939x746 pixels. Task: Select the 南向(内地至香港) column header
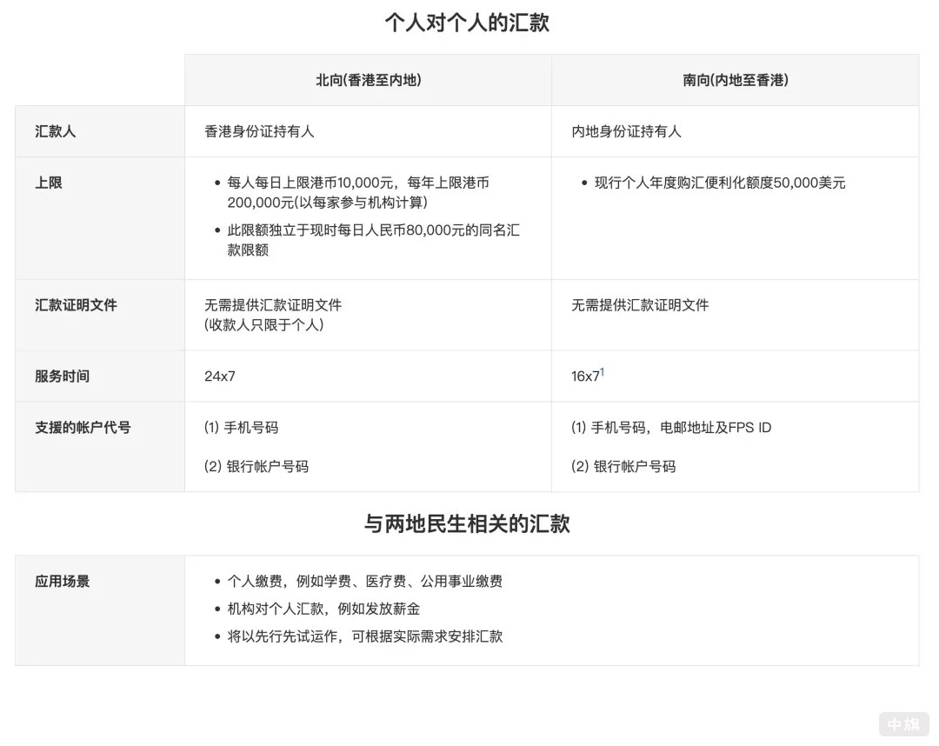(735, 79)
